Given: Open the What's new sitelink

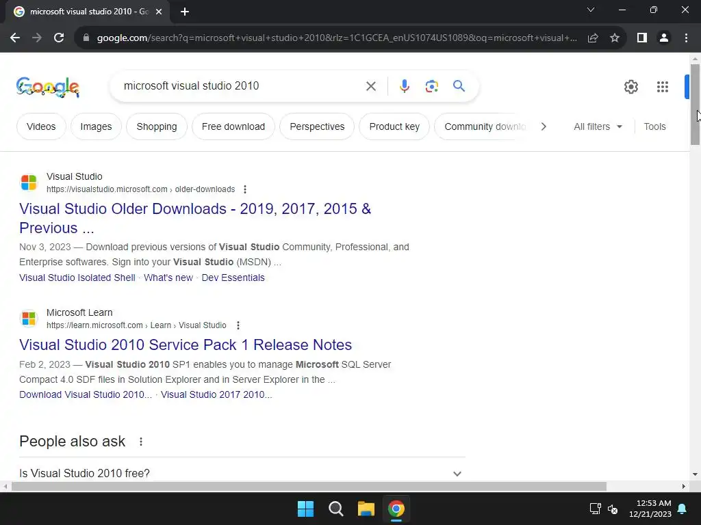Looking at the screenshot, I should click(168, 278).
